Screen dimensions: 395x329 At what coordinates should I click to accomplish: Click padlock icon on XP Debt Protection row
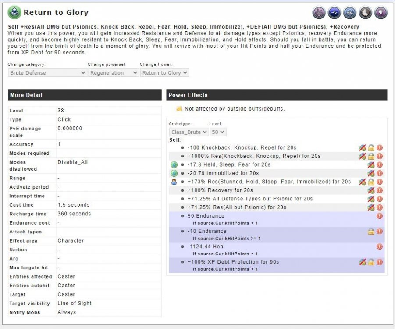tap(371, 262)
